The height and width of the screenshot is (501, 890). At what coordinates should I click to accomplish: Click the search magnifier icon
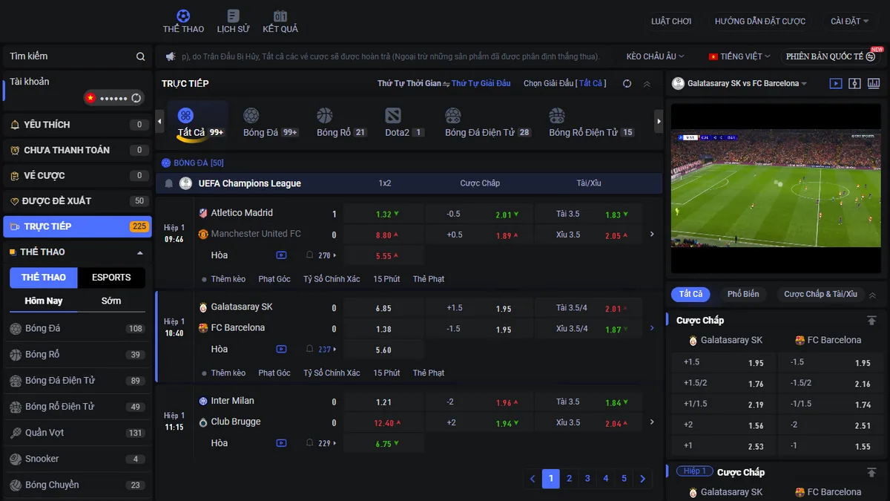[140, 56]
